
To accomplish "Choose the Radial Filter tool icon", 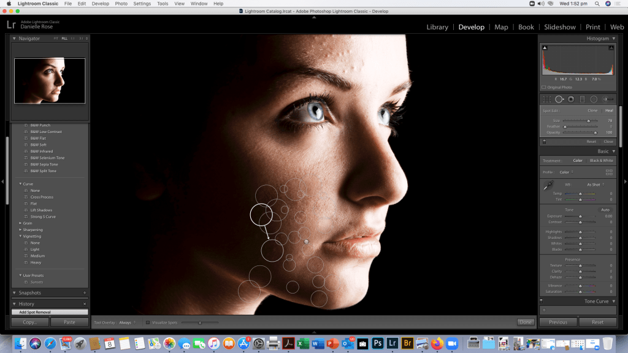I will point(594,99).
